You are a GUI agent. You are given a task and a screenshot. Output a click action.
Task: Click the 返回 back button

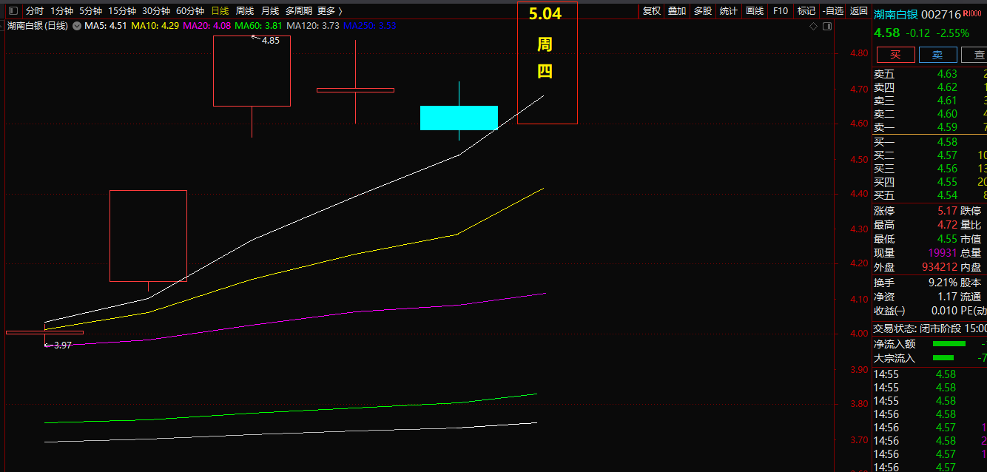pos(859,11)
